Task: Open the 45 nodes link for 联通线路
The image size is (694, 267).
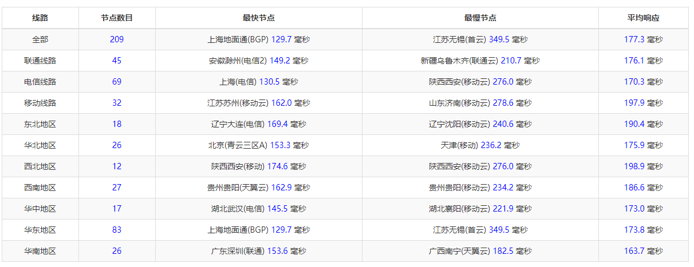Action: (117, 61)
